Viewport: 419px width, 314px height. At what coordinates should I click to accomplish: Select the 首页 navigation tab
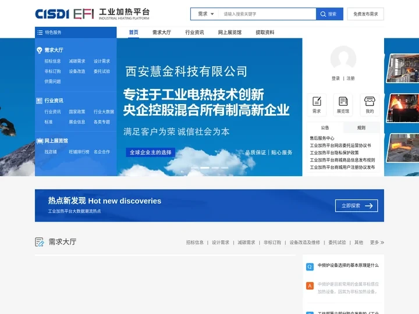pyautogui.click(x=133, y=33)
